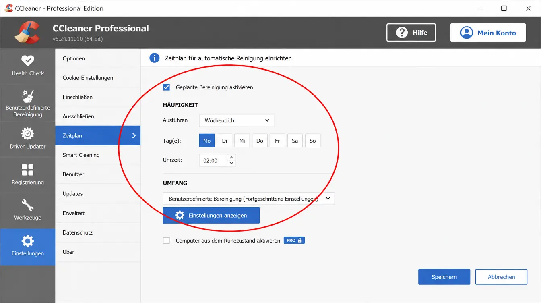Viewport: 541px width, 303px height.
Task: Toggle Tuesday (Di) day button
Action: 225,141
